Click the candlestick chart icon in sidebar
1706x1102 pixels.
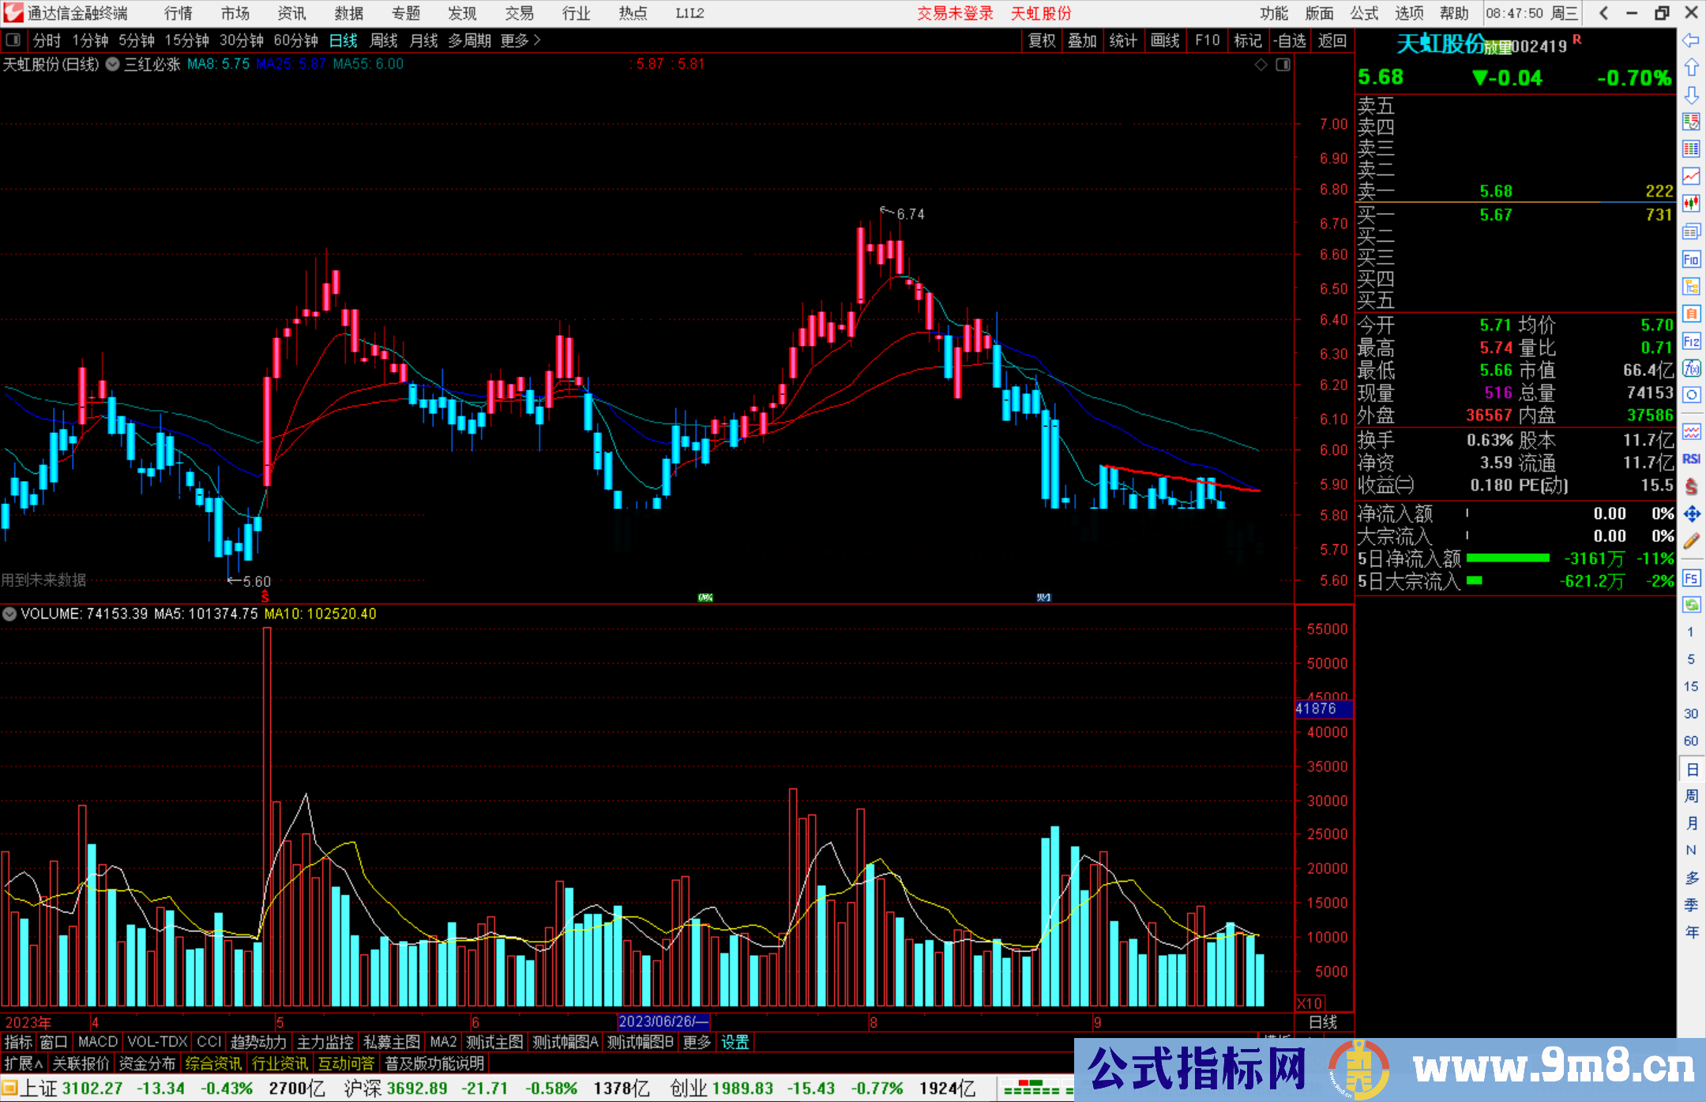(x=1691, y=203)
